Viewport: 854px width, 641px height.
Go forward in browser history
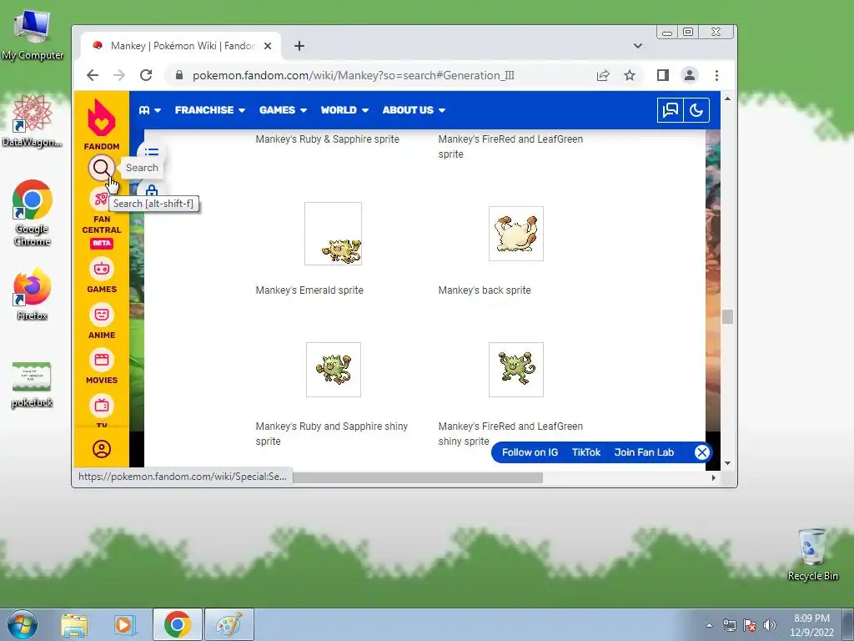119,75
